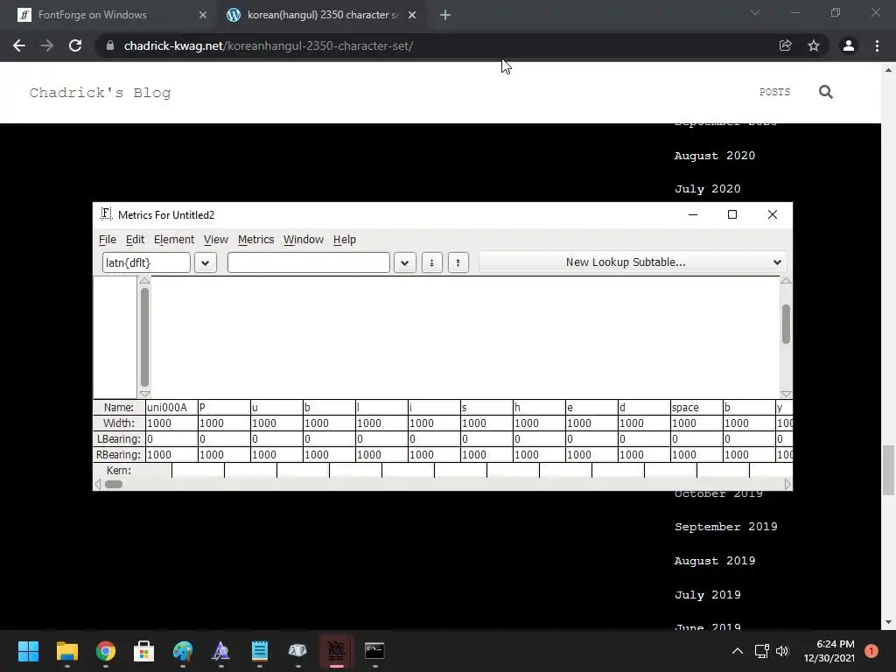Open July 2019 archive link
The image size is (896, 672).
(707, 595)
